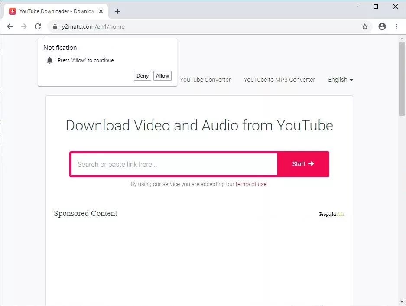Screen dimensions: 406x306
Task: Click the browser forward arrow
Action: [x=24, y=26]
